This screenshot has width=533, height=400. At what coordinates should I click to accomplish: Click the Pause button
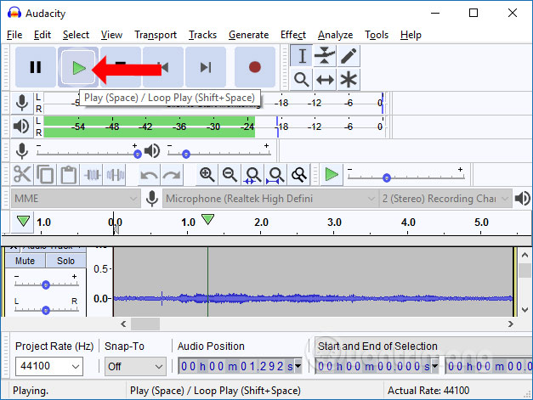pyautogui.click(x=36, y=67)
